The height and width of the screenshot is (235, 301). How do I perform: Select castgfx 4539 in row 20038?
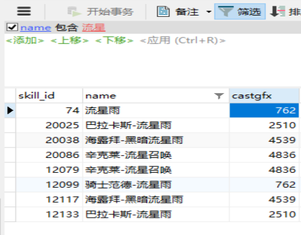point(264,140)
